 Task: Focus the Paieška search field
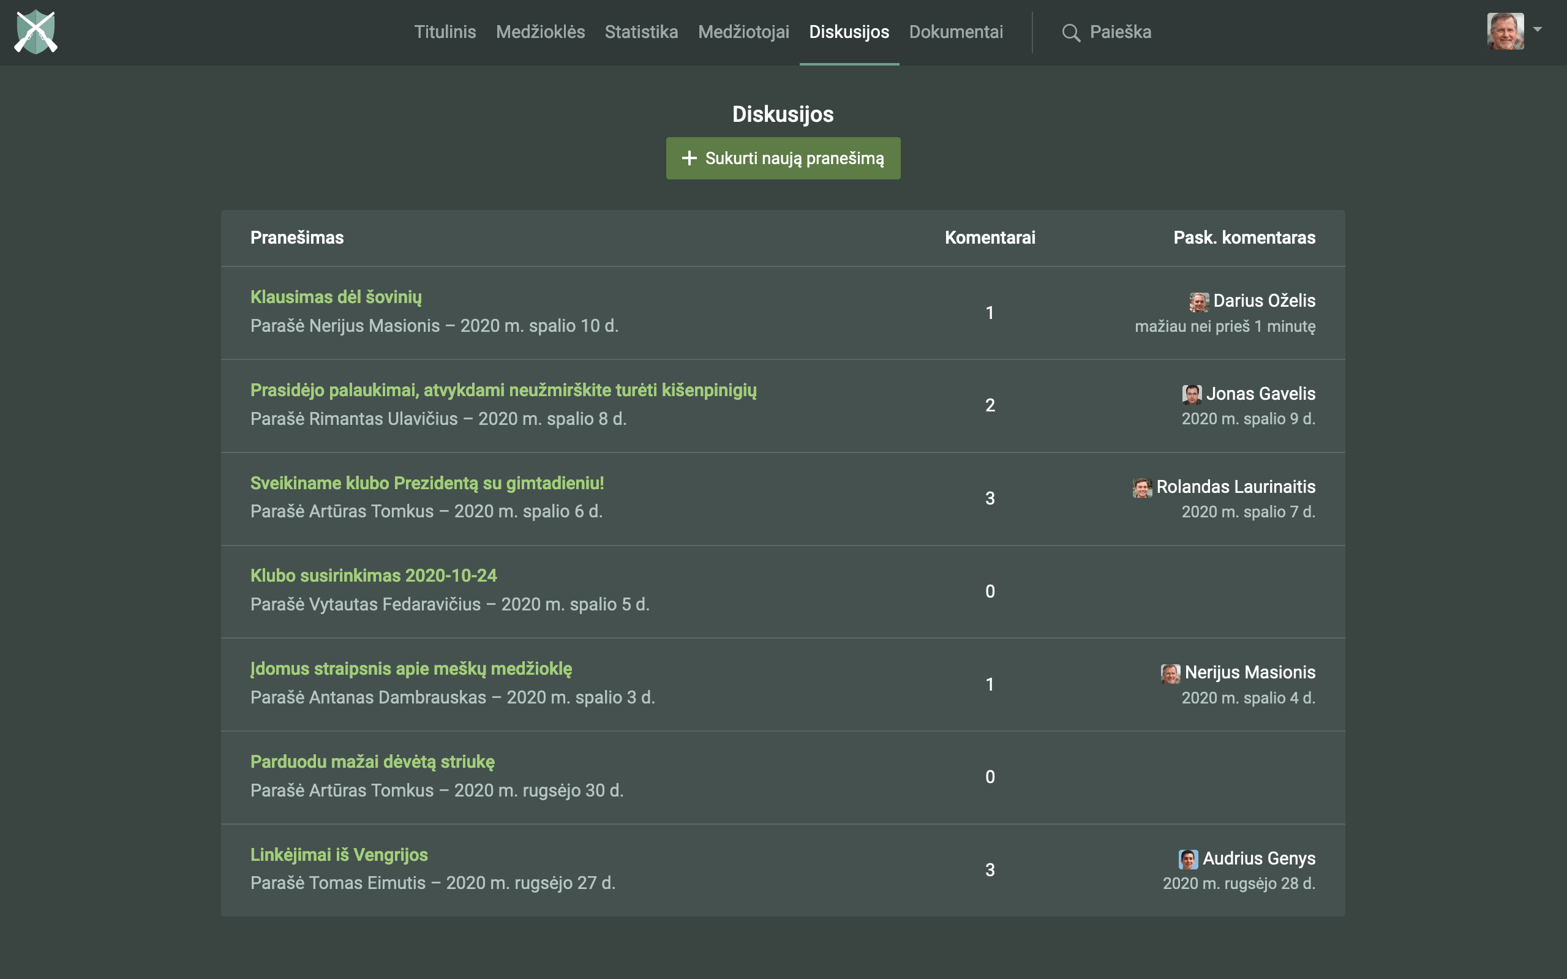click(x=1120, y=32)
